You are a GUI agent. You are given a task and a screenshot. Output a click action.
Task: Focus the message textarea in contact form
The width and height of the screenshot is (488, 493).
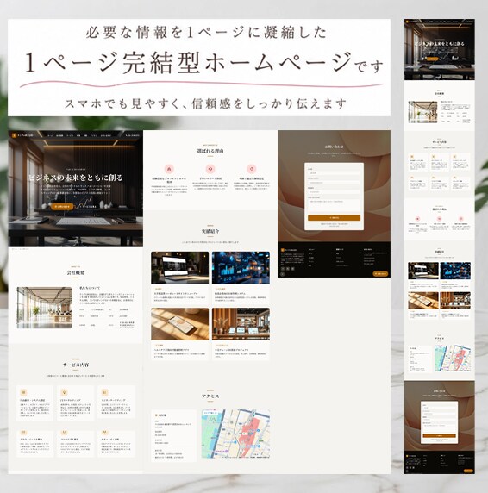[x=334, y=205]
